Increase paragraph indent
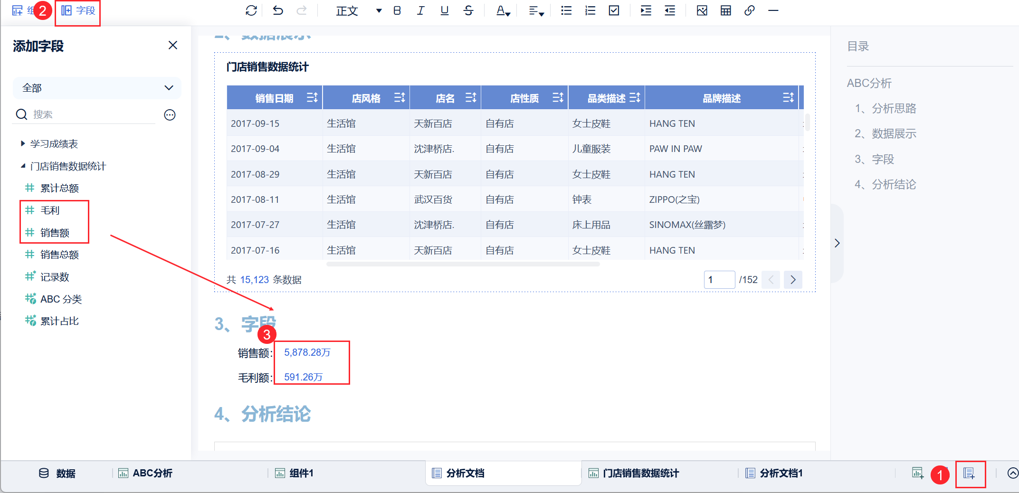The height and width of the screenshot is (493, 1019). [646, 10]
